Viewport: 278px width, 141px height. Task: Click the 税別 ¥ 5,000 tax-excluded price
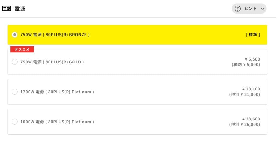click(x=246, y=65)
